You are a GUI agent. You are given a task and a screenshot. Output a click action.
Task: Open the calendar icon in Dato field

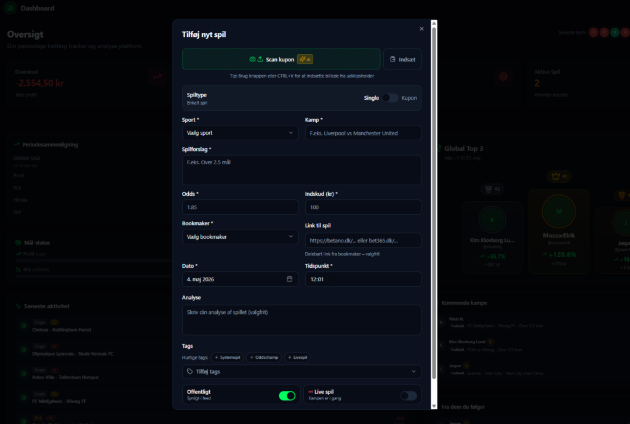coord(289,279)
